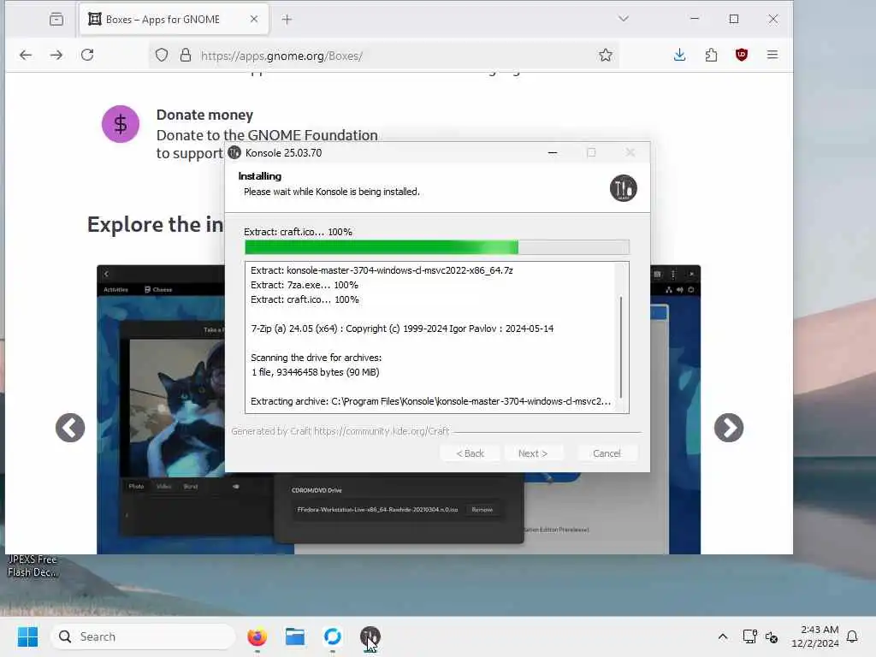Open Firefox application hamburger menu
The height and width of the screenshot is (657, 876).
(772, 55)
